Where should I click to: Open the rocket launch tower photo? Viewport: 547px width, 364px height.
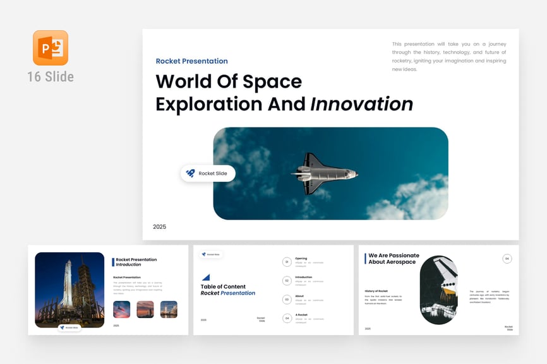pyautogui.click(x=69, y=288)
